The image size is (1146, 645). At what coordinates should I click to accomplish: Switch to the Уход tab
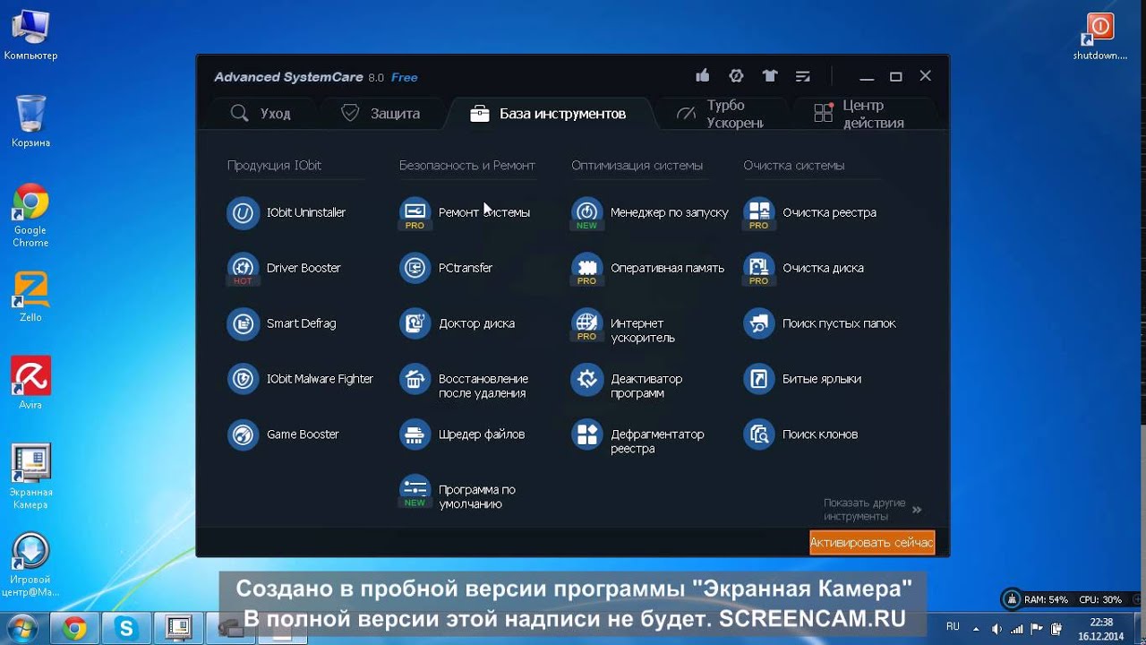coord(261,114)
